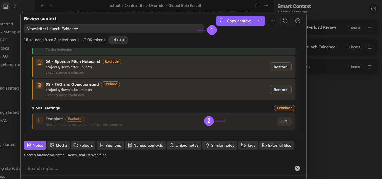The width and height of the screenshot is (382, 179).
Task: Click the Template heading H icon
Action: pos(39,120)
